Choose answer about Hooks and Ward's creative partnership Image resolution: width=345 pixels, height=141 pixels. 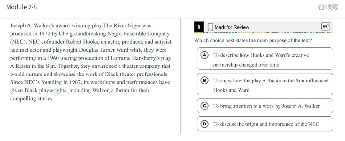[x=265, y=59]
